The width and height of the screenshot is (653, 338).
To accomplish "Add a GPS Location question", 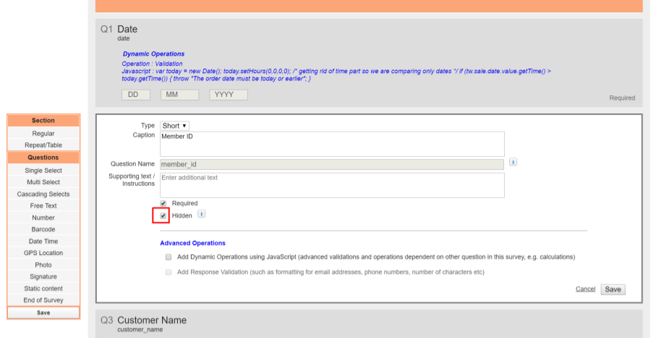I will [43, 253].
